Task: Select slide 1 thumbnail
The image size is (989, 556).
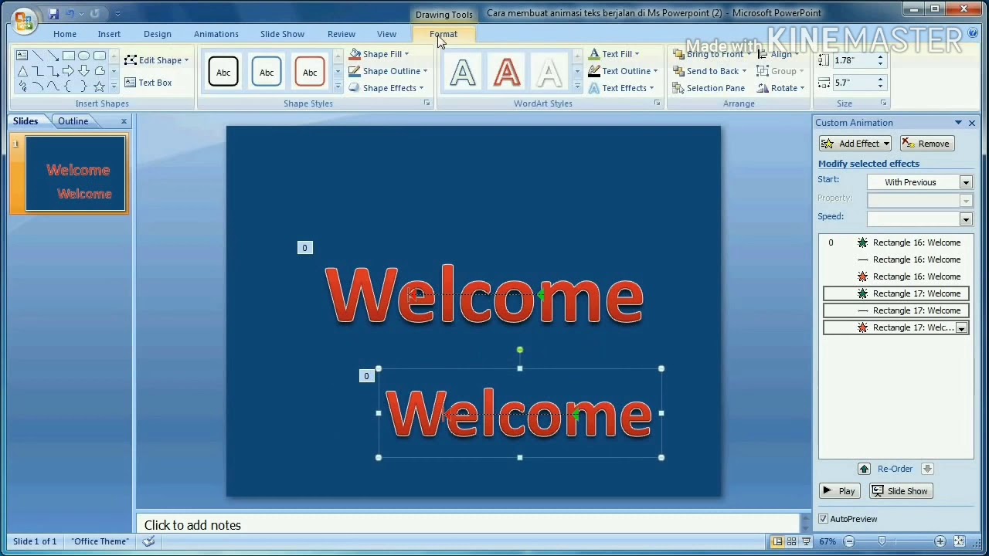Action: tap(76, 174)
